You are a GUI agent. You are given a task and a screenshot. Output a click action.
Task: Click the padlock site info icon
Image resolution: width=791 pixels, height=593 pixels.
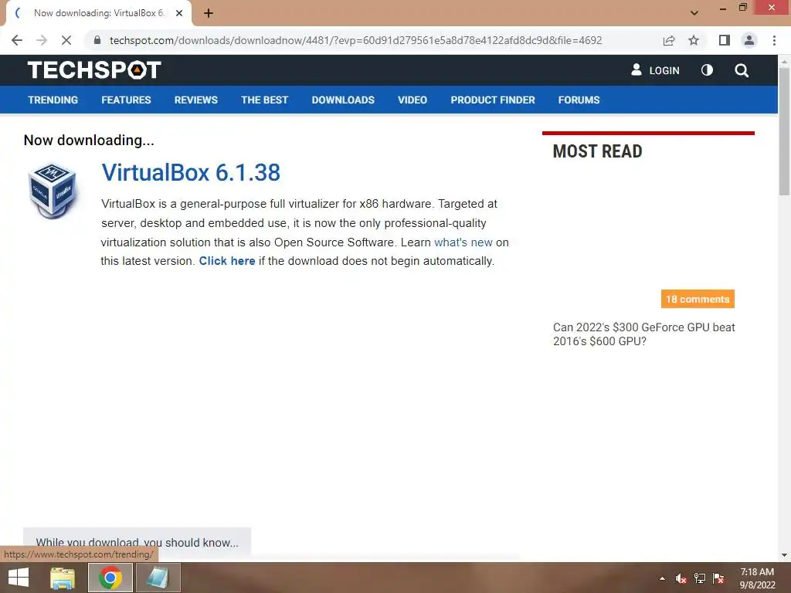pyautogui.click(x=97, y=40)
